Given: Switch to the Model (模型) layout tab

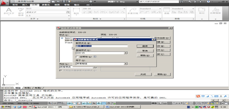Looking at the screenshot, I should (18, 88).
